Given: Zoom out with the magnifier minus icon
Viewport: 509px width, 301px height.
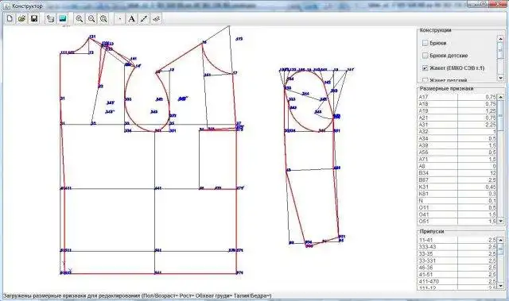Looking at the screenshot, I should pyautogui.click(x=91, y=18).
